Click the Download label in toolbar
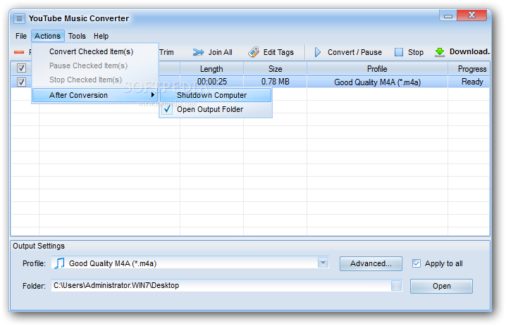The height and width of the screenshot is (326, 506). point(469,51)
